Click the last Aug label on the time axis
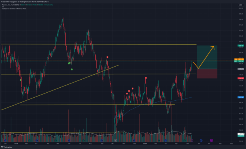This screenshot has height=149, width=246. (220, 143)
